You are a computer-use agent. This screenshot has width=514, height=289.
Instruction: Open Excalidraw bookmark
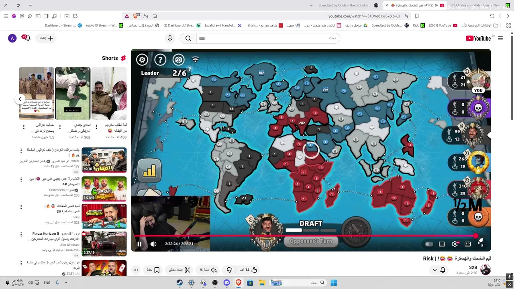(223, 25)
